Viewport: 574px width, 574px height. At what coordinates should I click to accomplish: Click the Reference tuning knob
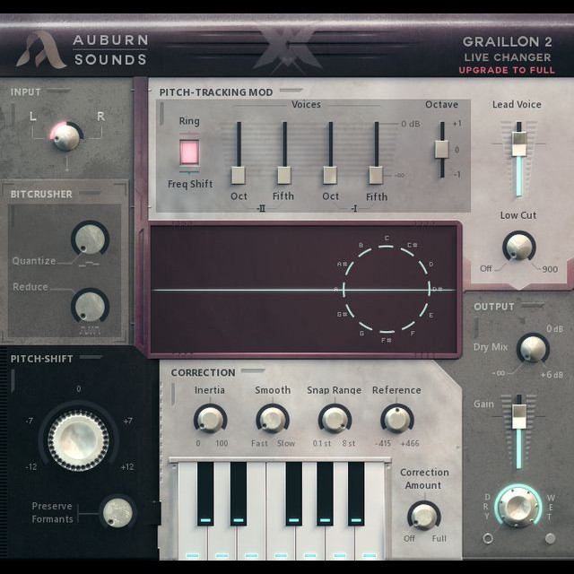point(397,419)
